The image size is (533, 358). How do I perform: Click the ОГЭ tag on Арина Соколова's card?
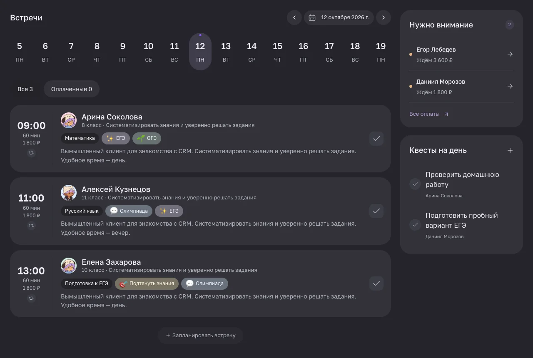point(147,138)
